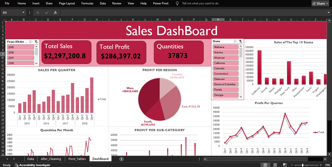Clear the filter on the State slicer
This screenshot has height=167, width=332.
[x=240, y=41]
